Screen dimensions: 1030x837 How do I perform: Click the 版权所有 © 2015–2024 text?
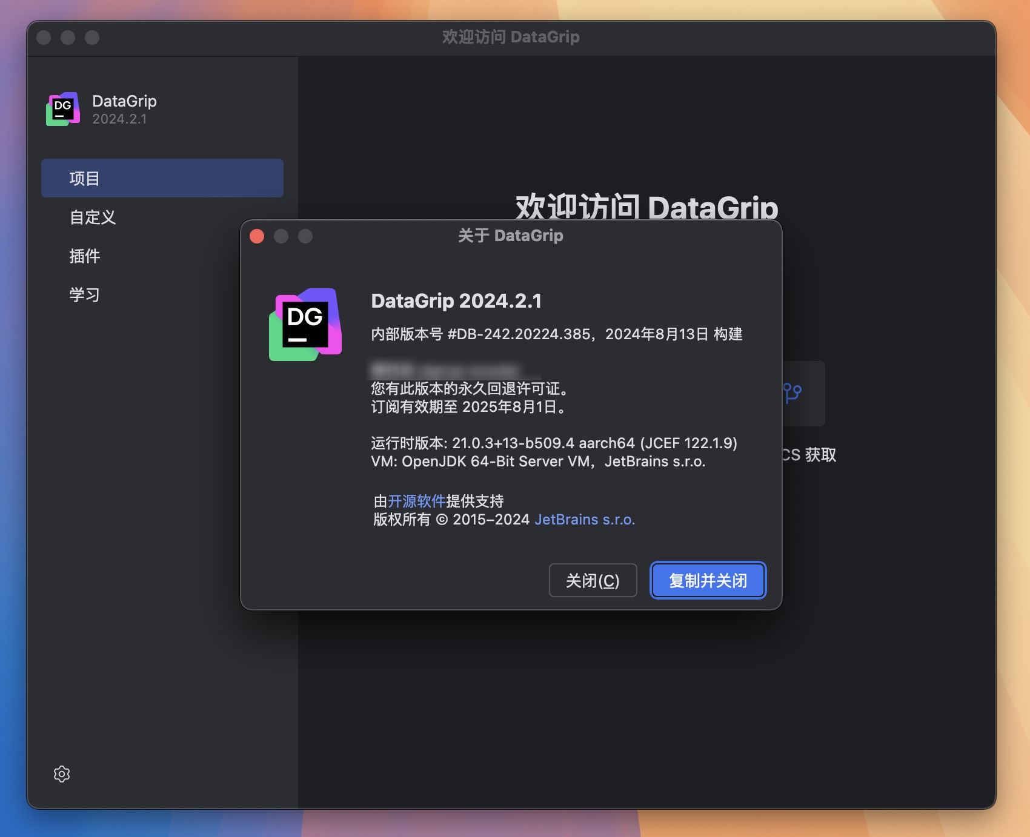451,520
